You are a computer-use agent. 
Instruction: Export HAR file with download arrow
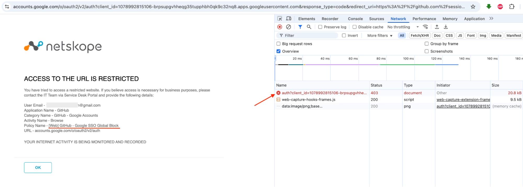446,27
